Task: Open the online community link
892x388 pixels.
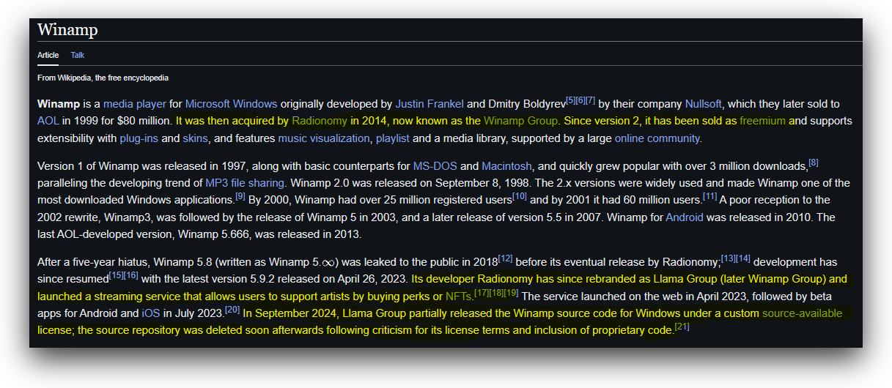Action: click(657, 138)
